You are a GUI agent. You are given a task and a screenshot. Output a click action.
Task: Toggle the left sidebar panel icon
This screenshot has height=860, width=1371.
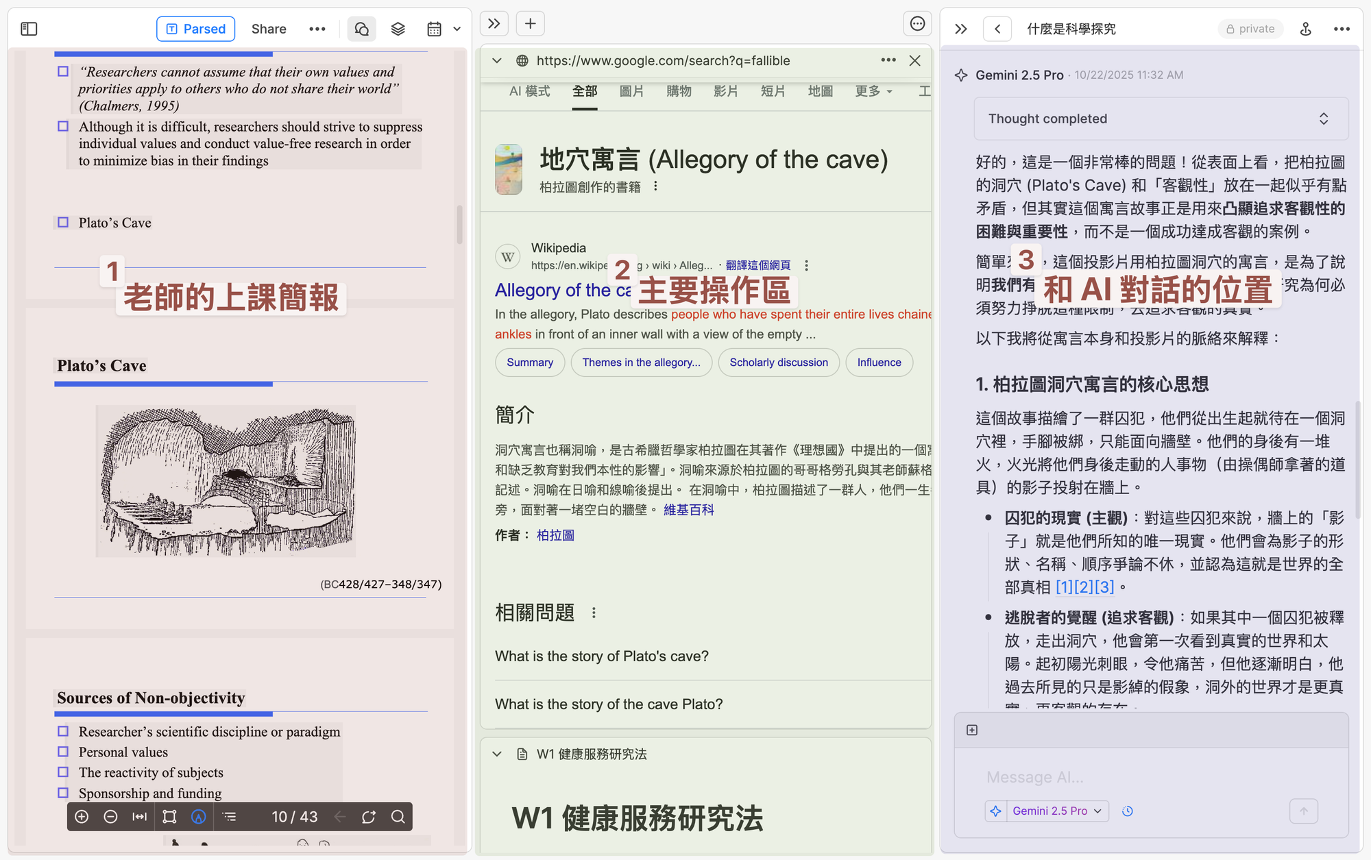(x=29, y=29)
